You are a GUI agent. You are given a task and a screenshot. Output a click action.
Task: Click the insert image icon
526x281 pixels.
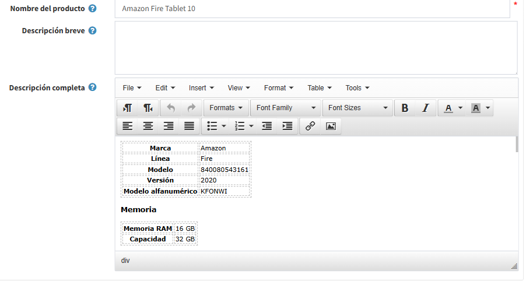331,126
